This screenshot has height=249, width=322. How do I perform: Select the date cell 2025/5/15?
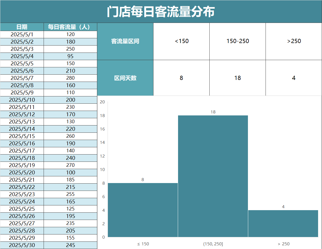coord(22,136)
